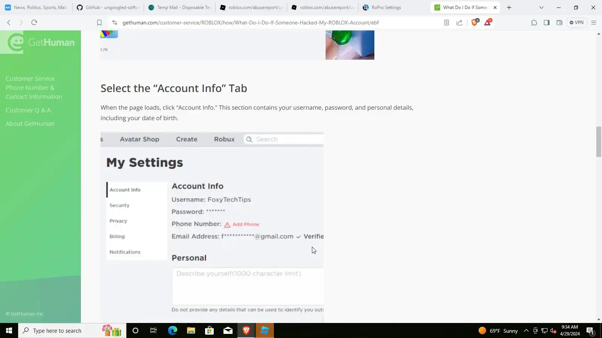Open the network icon in system tray
This screenshot has height=338, width=602.
pyautogui.click(x=544, y=330)
